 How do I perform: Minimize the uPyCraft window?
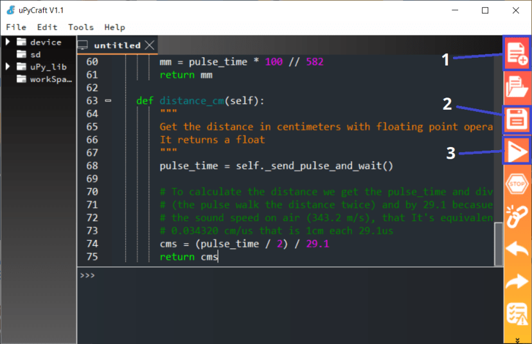tap(455, 10)
